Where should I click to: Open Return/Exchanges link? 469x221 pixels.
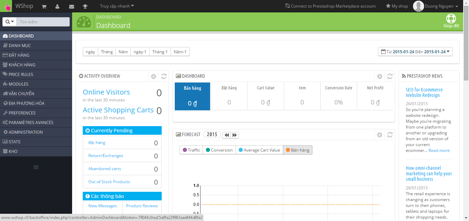pos(106,156)
